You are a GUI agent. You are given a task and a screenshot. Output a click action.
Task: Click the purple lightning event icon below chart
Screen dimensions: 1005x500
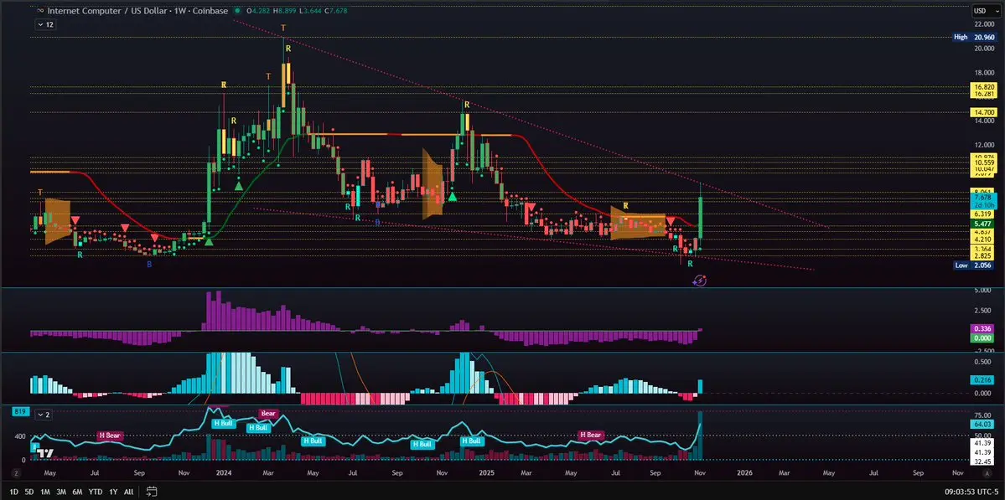[701, 281]
